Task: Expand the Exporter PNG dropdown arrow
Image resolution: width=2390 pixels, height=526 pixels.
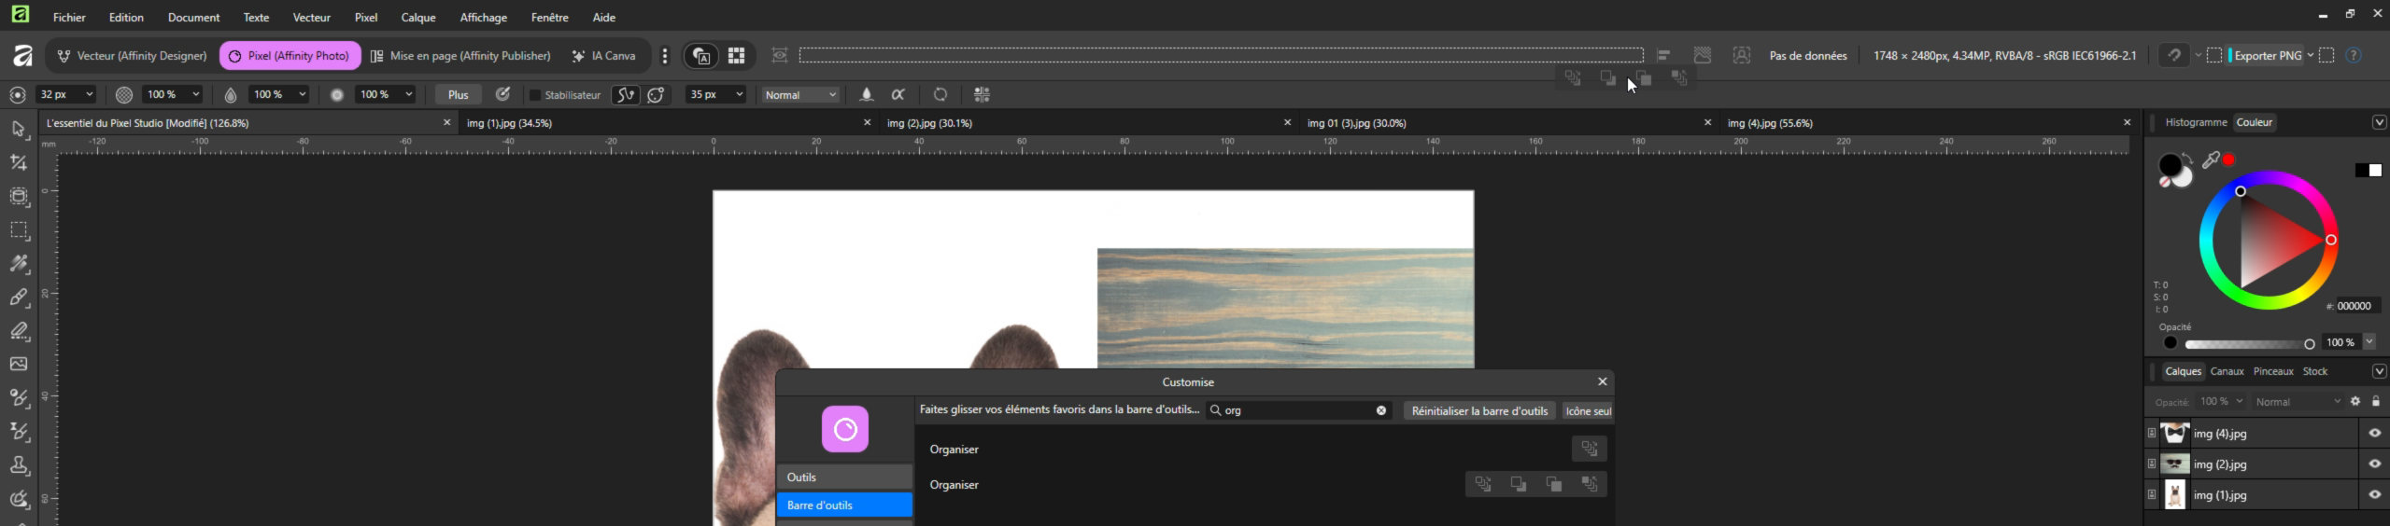Action: (x=2311, y=56)
